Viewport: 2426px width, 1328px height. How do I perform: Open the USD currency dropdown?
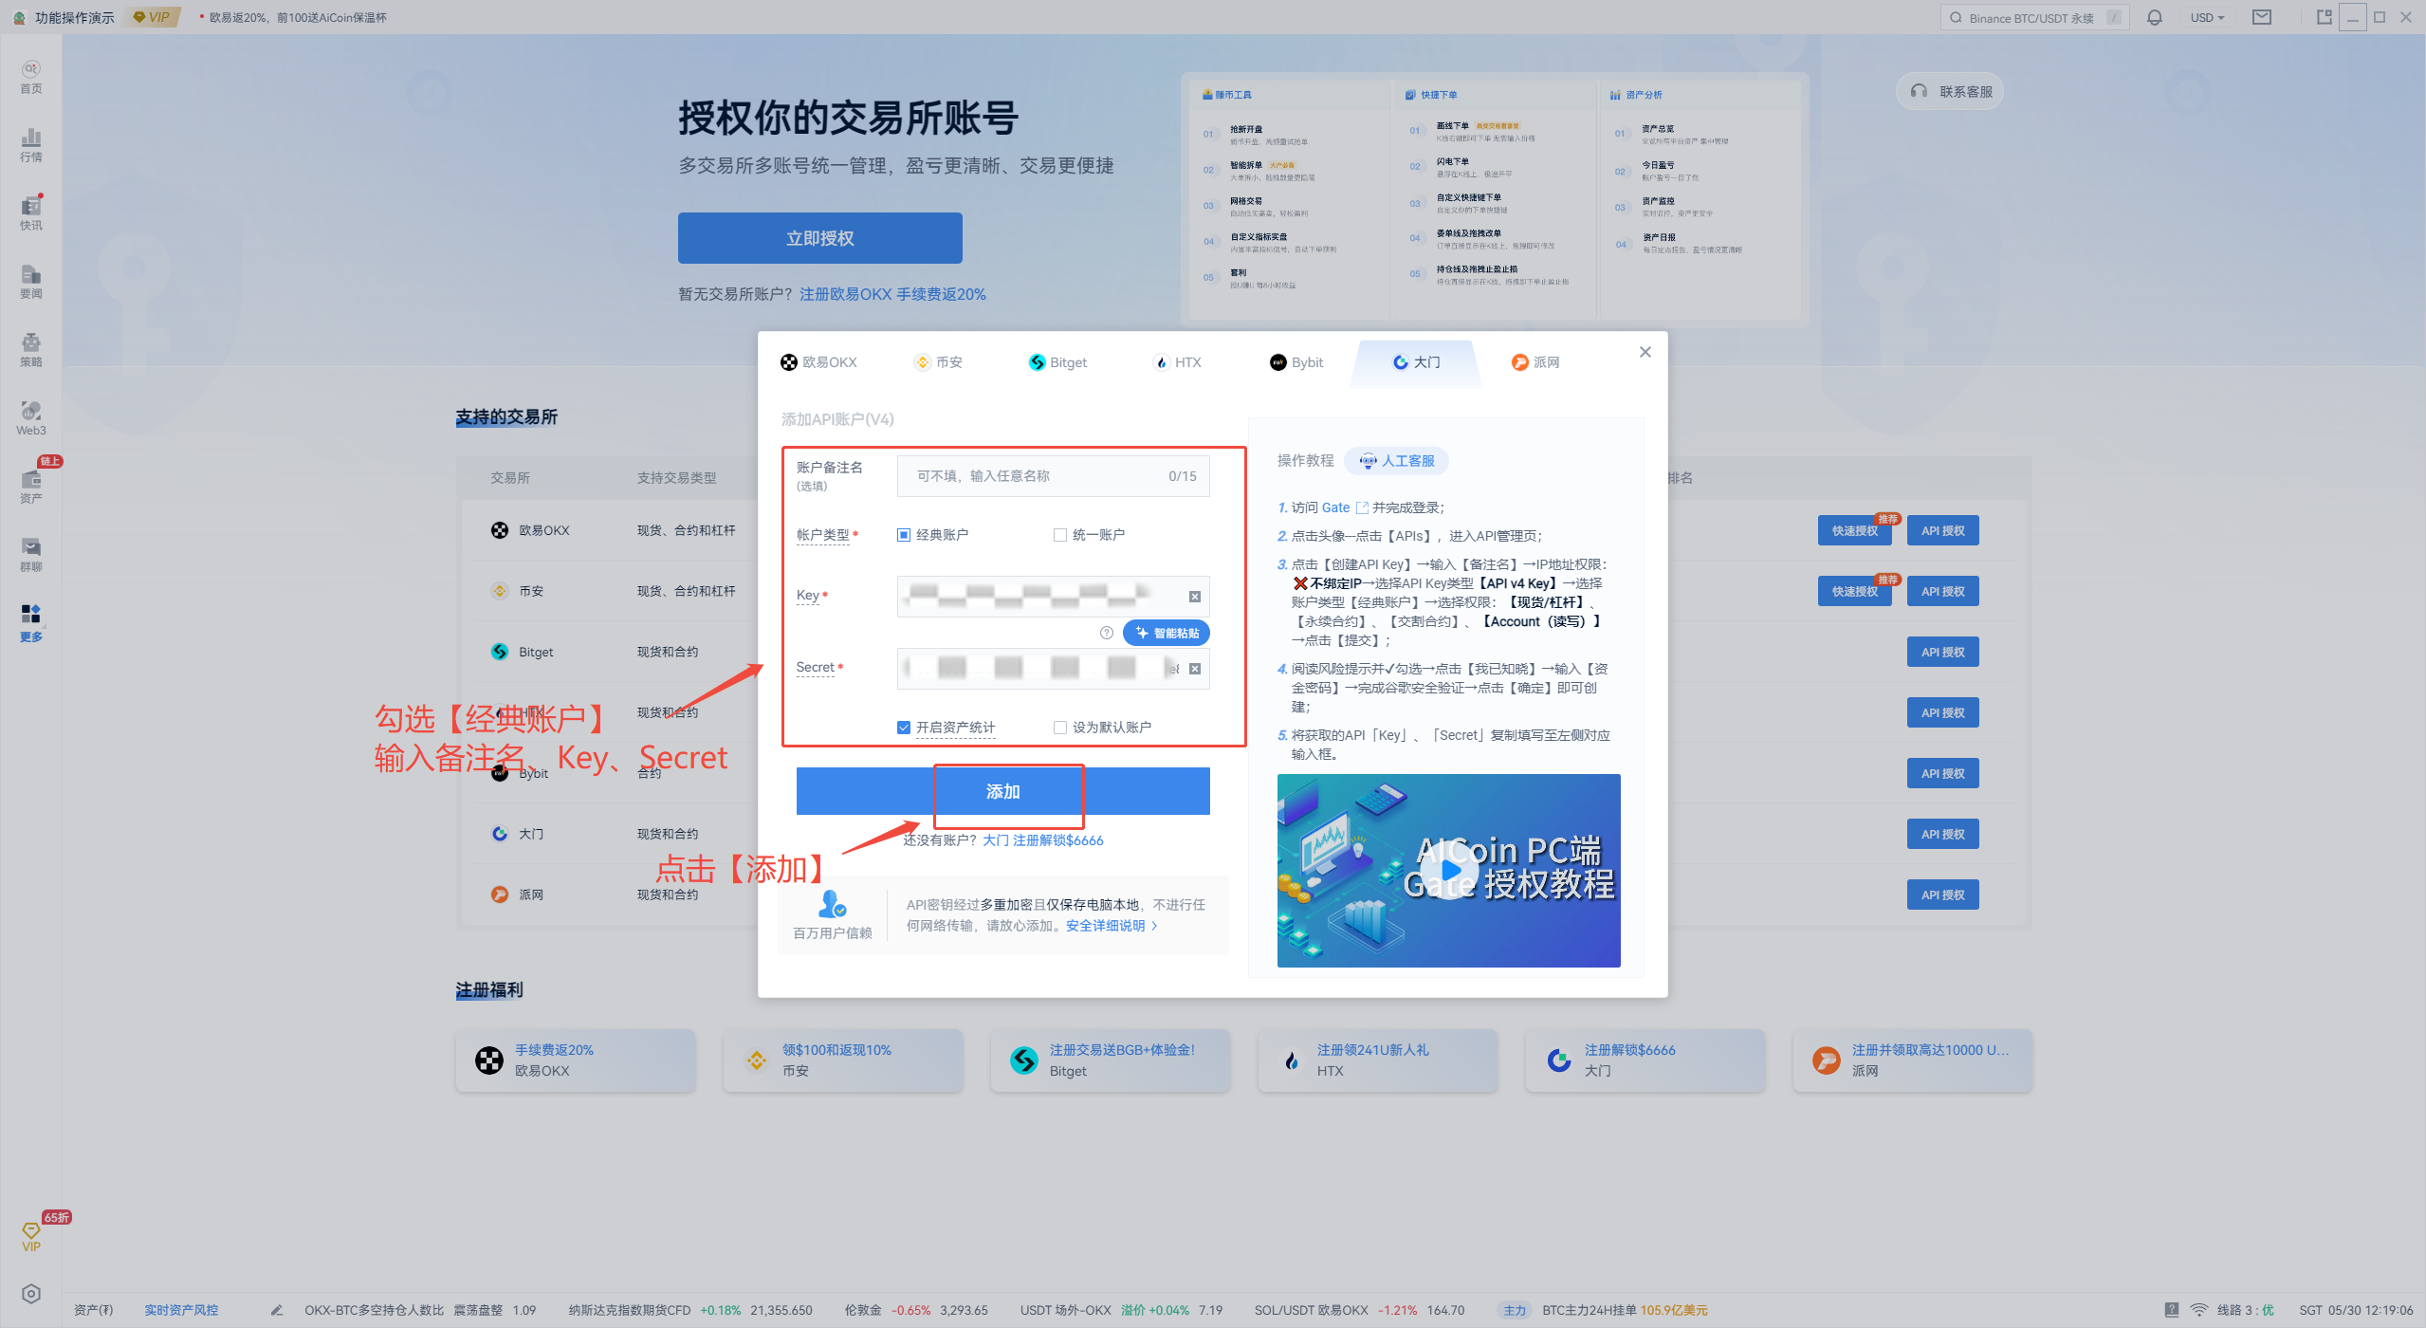coord(2208,17)
